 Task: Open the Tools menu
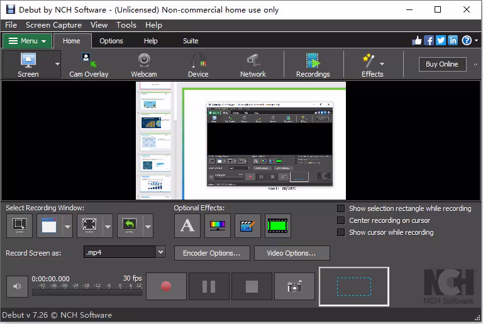[126, 25]
